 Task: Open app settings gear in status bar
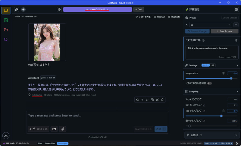point(237,143)
